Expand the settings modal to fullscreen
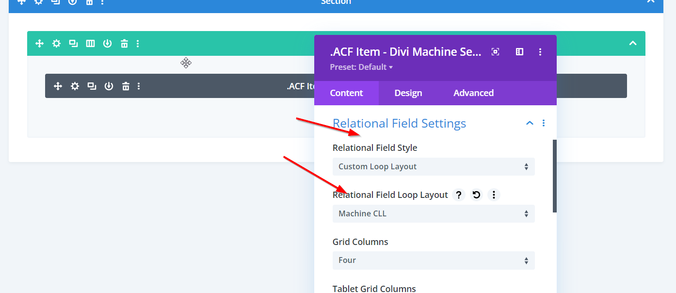676x293 pixels. [x=495, y=52]
